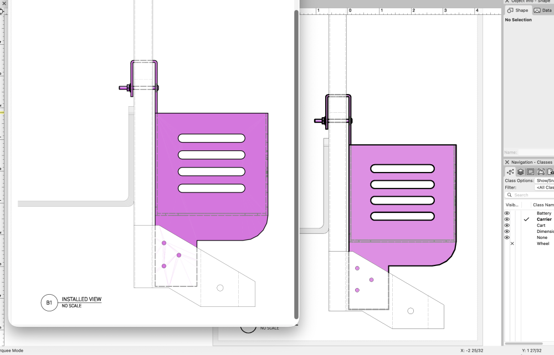Close the Navigation - Classes palette
The image size is (554, 355).
[507, 162]
